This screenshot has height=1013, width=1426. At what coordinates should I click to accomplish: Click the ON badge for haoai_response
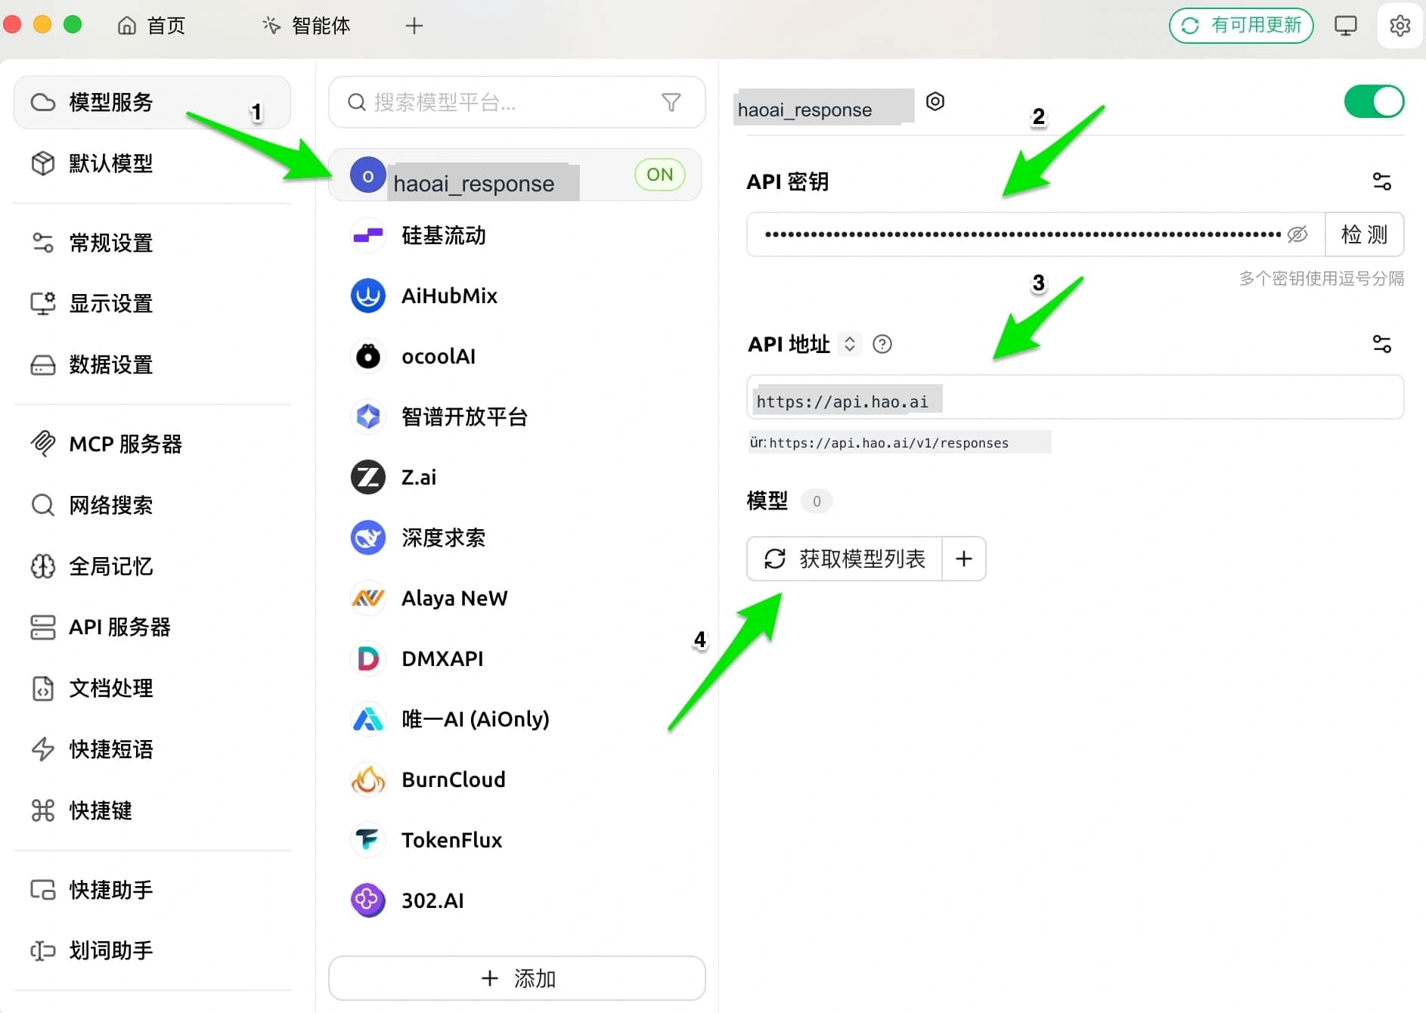point(659,175)
